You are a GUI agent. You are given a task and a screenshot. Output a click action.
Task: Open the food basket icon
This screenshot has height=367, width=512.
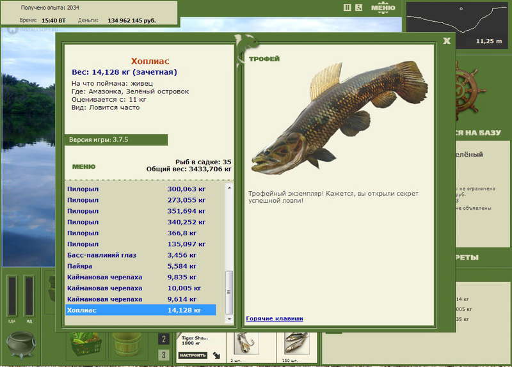[85, 344]
